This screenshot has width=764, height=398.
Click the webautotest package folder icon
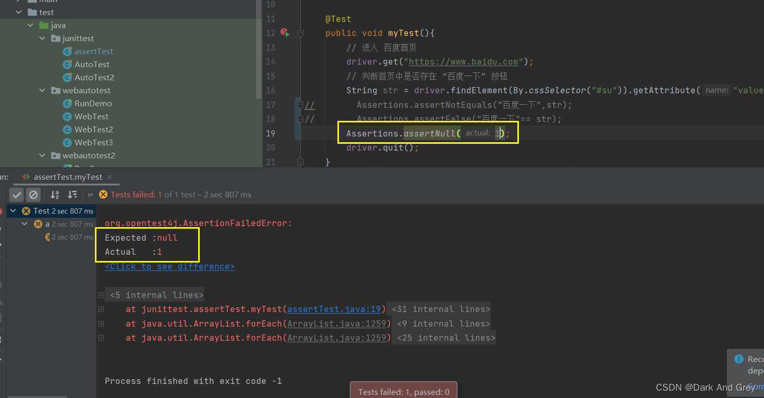pos(55,91)
